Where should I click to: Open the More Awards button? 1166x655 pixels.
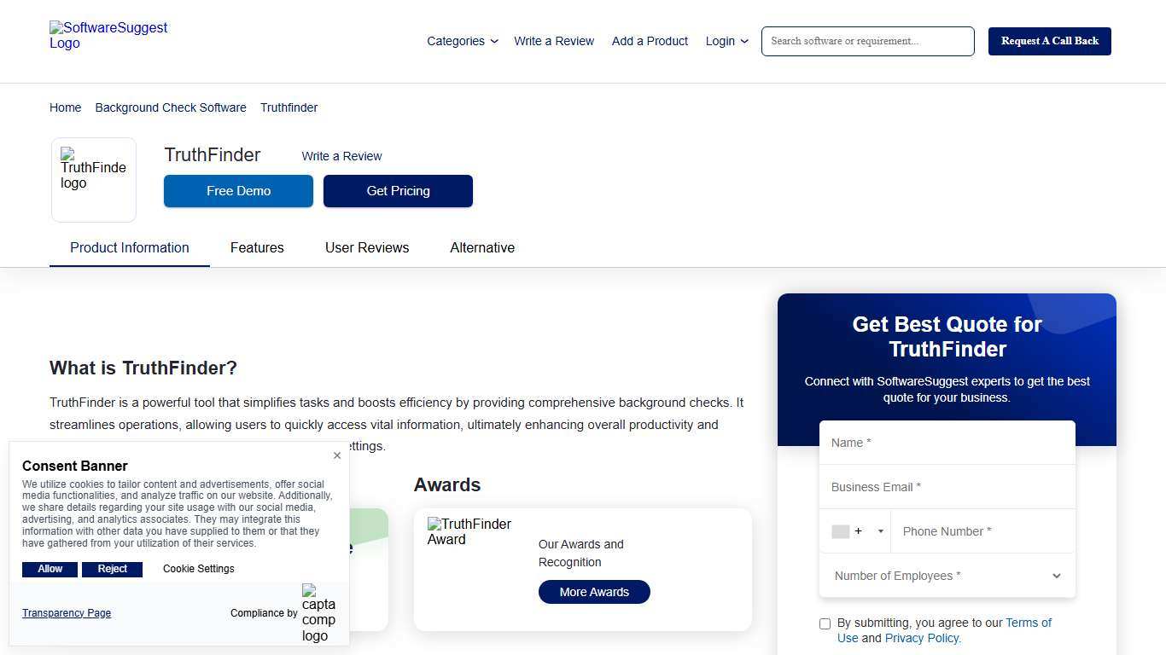[593, 591]
